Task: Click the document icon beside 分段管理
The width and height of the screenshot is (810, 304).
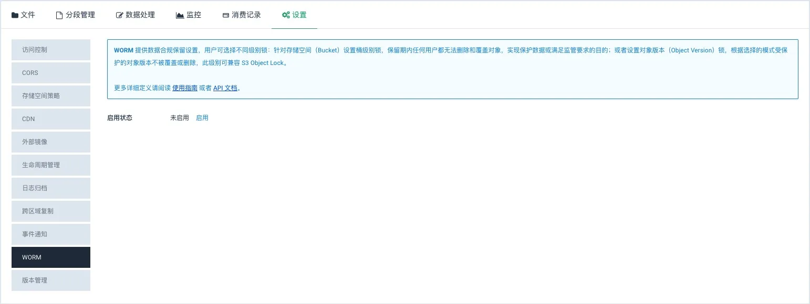Action: pos(59,15)
